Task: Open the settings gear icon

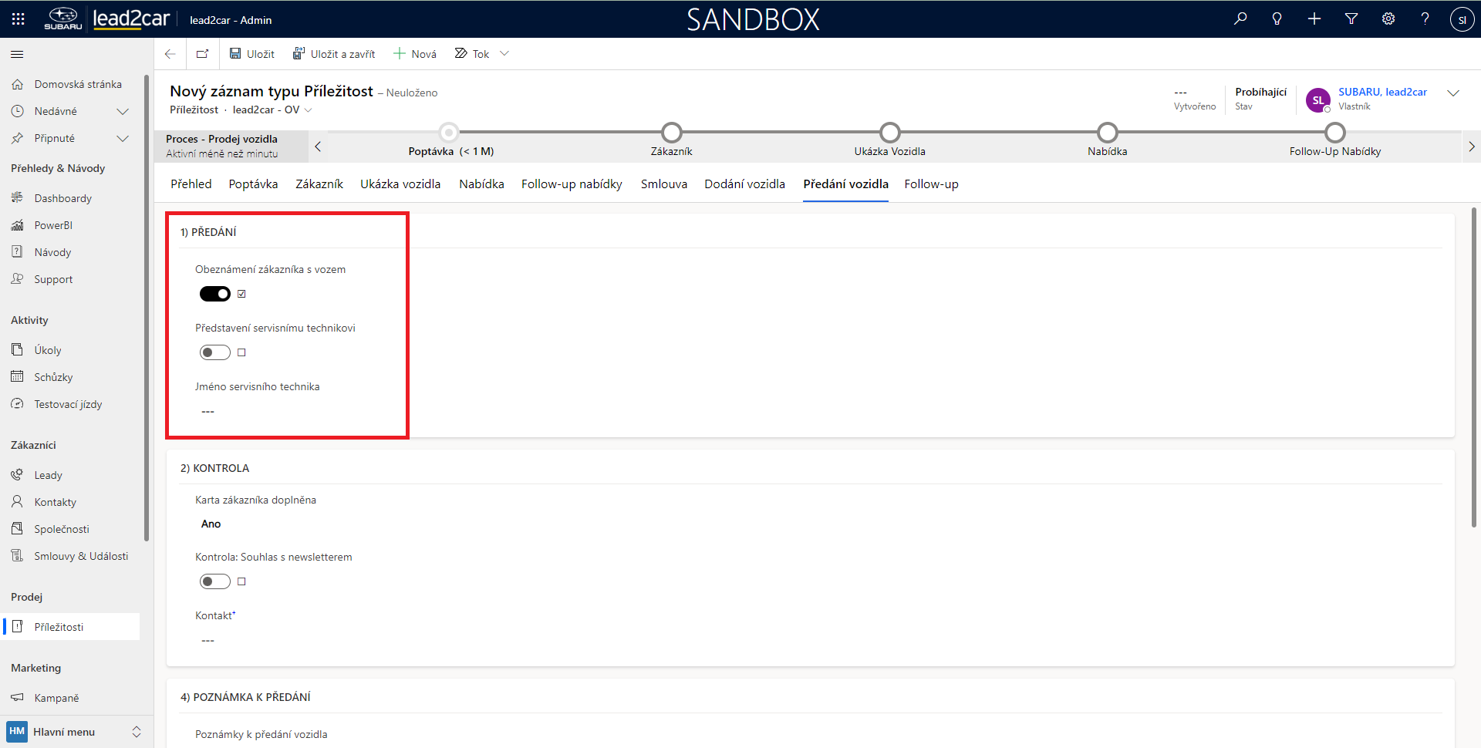Action: (x=1388, y=19)
